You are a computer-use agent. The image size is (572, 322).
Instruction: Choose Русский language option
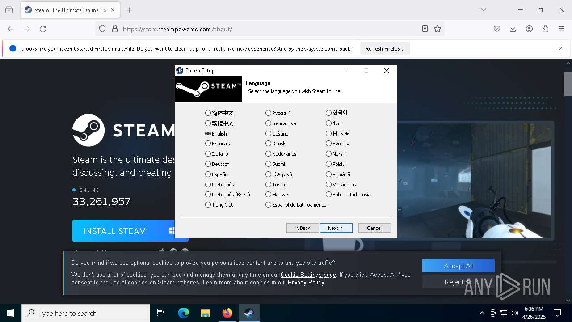(278, 113)
